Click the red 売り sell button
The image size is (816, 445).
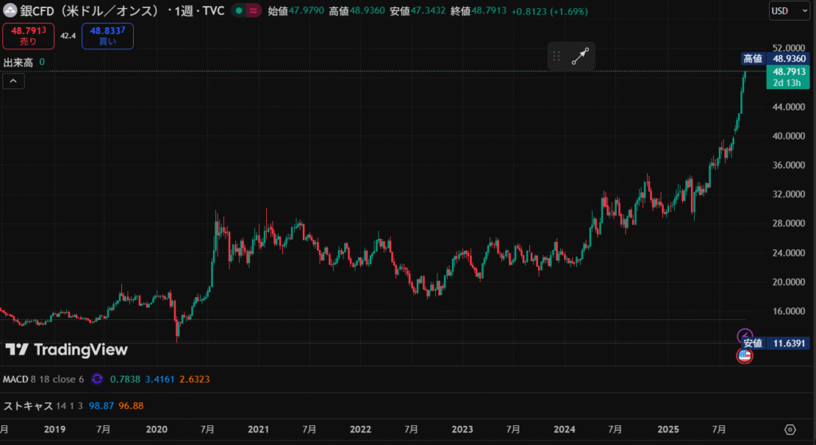[x=29, y=36]
